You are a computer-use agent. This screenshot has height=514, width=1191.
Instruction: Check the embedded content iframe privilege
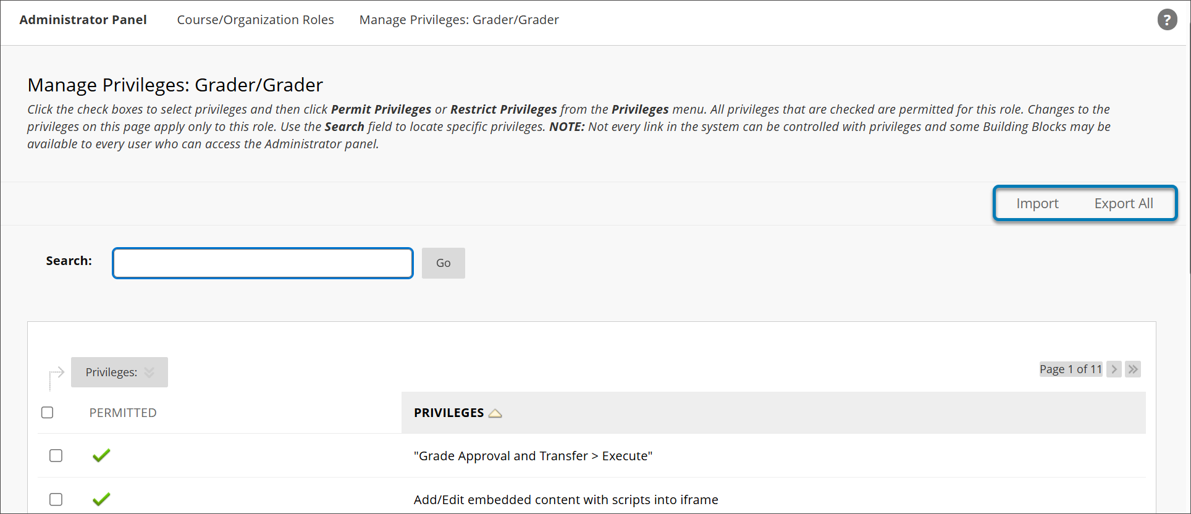(x=56, y=499)
